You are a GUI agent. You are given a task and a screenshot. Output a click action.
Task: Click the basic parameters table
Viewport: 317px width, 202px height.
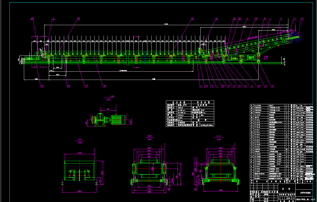coord(190,114)
